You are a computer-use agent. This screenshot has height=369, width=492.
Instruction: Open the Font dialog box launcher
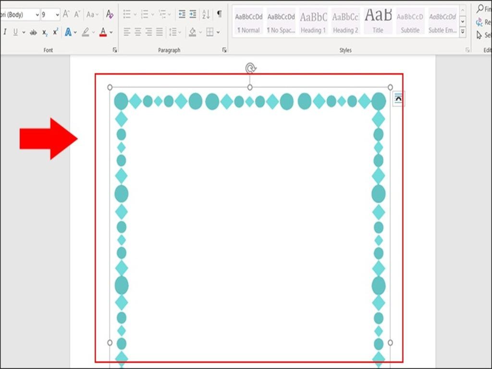pyautogui.click(x=115, y=50)
